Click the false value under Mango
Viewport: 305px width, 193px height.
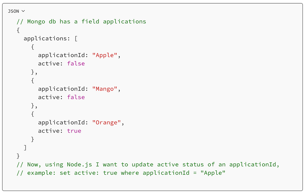coord(76,97)
